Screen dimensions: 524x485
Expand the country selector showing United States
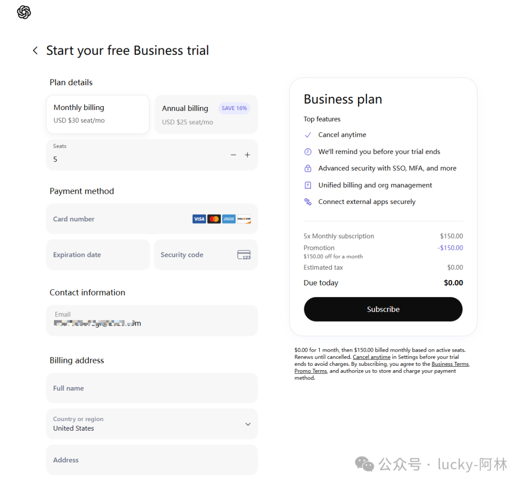[152, 424]
